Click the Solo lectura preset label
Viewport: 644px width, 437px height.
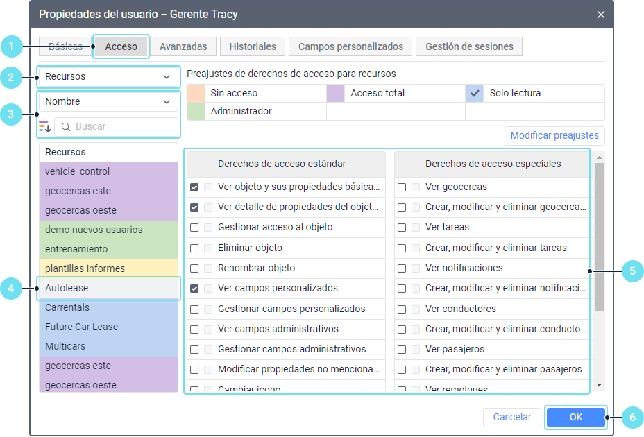pyautogui.click(x=515, y=93)
